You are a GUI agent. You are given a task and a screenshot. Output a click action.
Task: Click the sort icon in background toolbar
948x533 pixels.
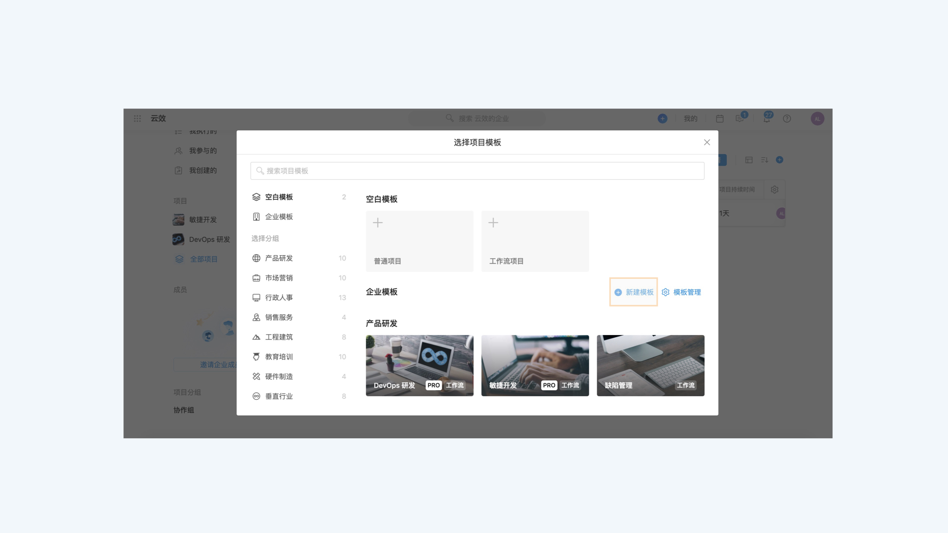click(764, 160)
